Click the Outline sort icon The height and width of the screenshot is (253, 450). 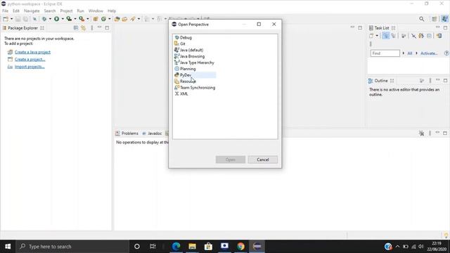pos(422,81)
